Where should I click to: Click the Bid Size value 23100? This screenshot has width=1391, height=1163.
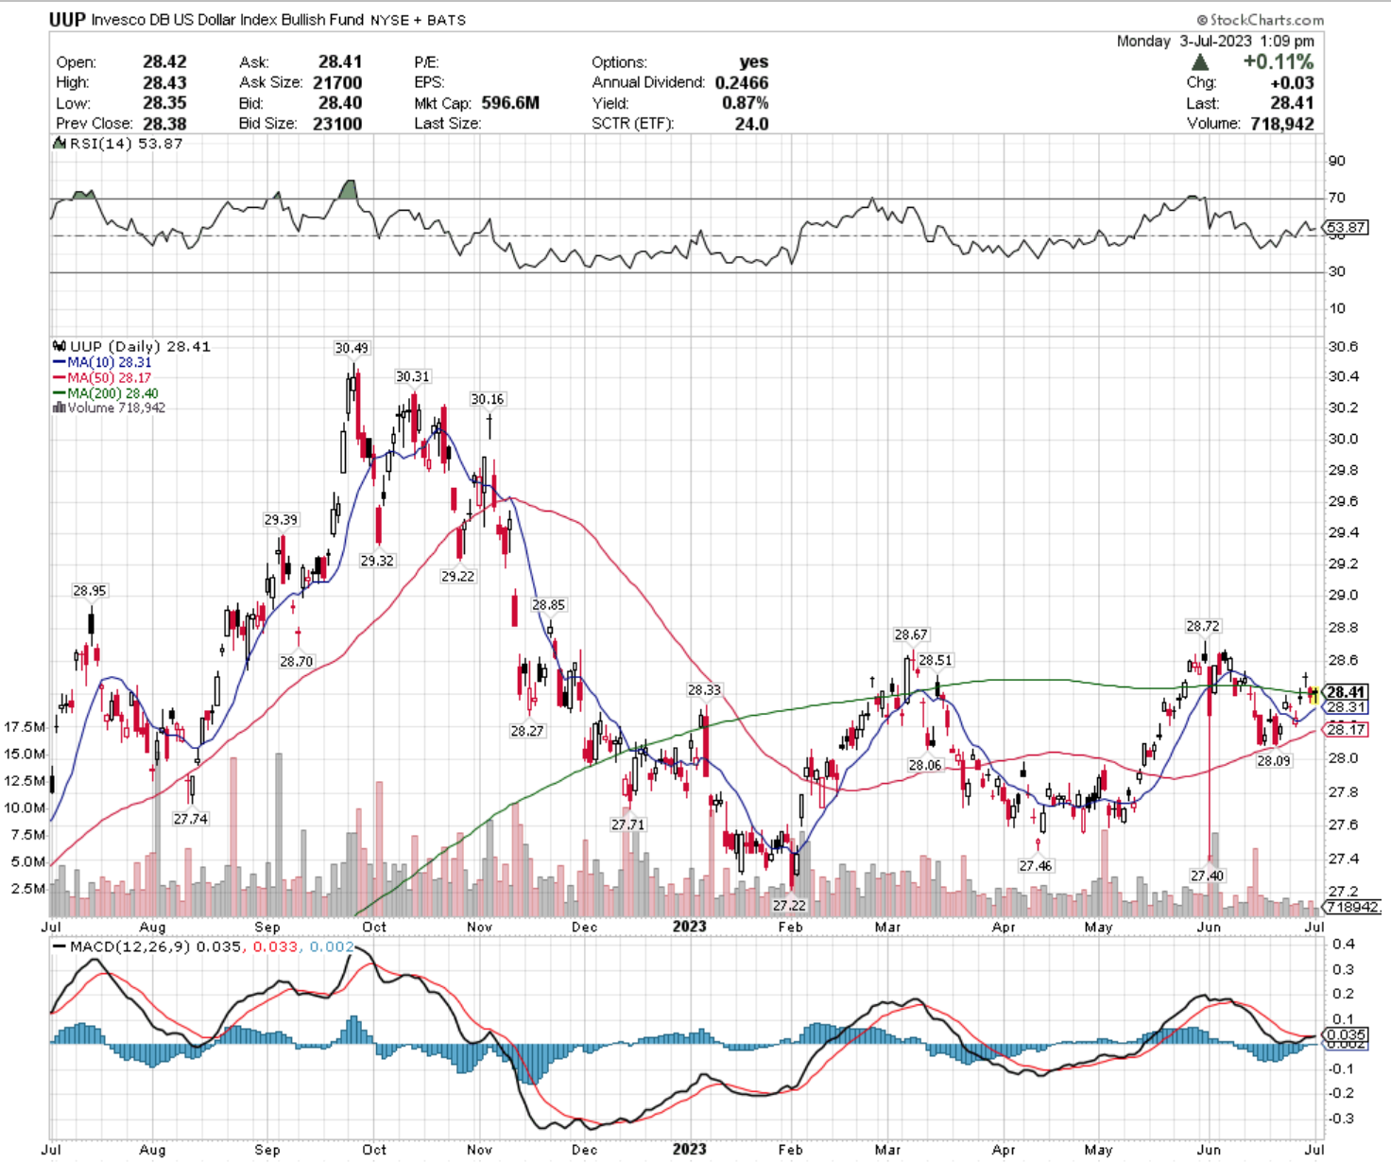point(337,124)
